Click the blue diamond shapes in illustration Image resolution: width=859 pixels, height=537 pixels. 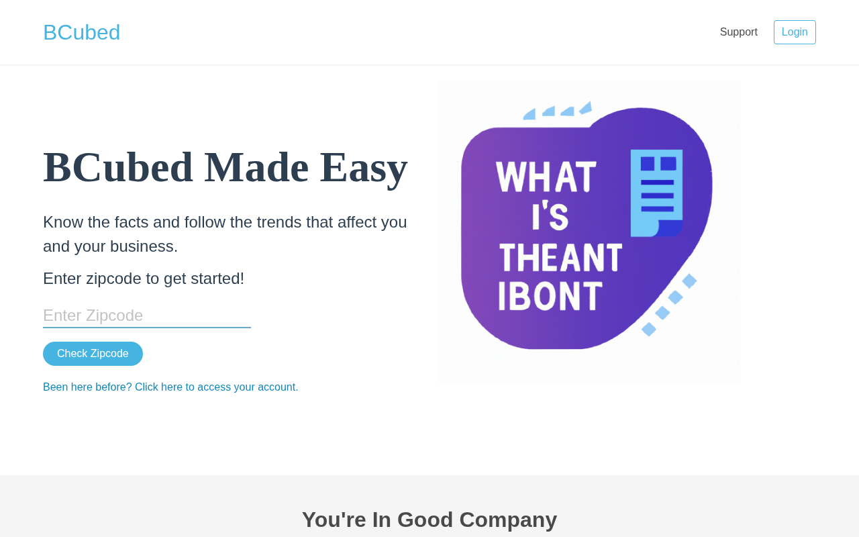[669, 305]
